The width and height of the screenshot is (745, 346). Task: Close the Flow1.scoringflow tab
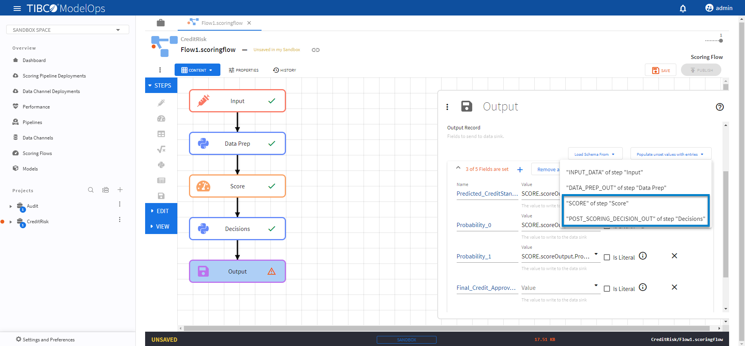coord(249,23)
